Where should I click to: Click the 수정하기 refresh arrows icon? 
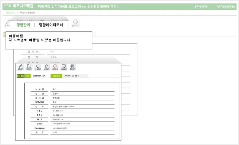[x=38, y=67]
